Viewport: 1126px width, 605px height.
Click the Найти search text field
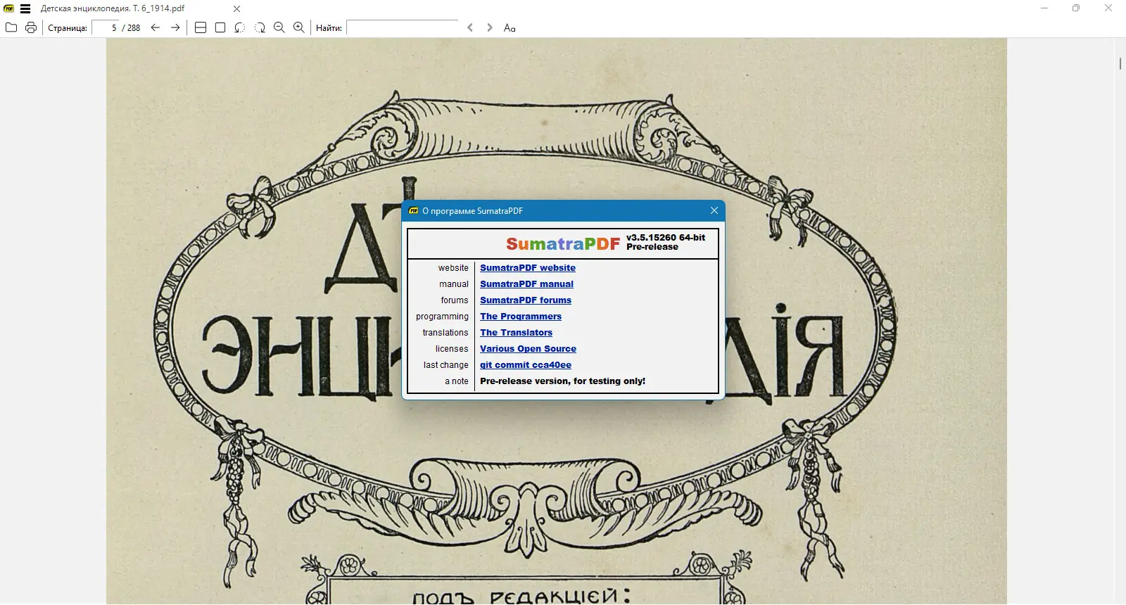point(403,28)
